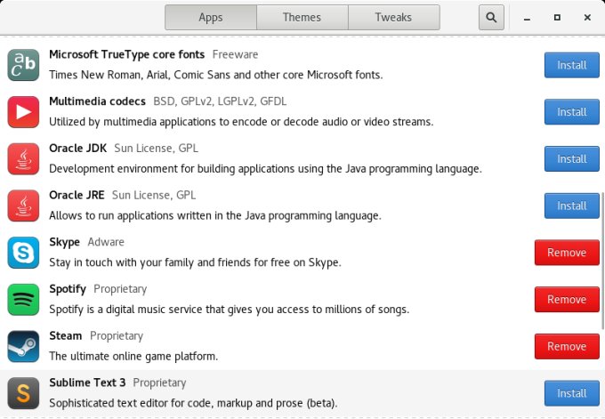
Task: Remove the Skype application
Action: 566,253
